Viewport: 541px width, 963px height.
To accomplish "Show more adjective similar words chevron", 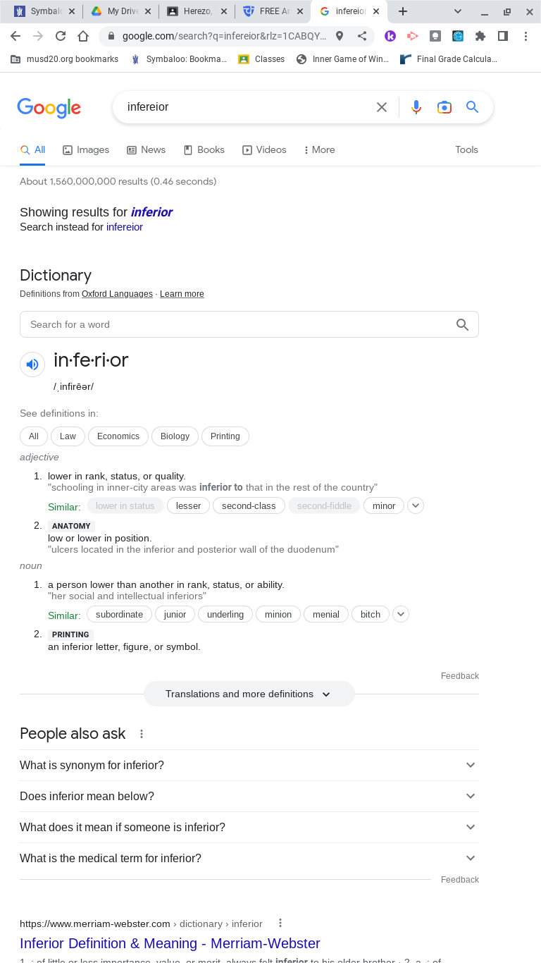I will tap(416, 505).
